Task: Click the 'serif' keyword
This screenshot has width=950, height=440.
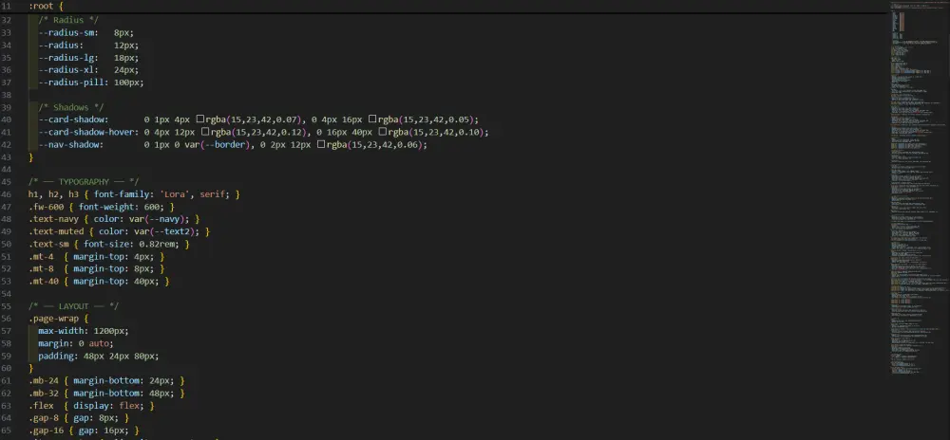Action: tap(213, 194)
